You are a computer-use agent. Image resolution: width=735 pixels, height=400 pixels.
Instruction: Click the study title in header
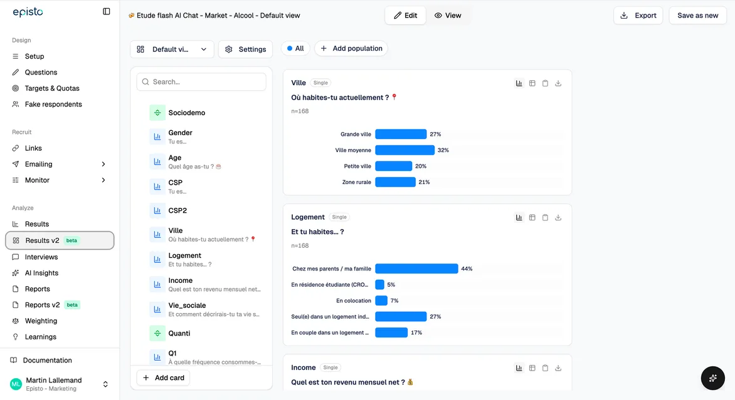click(x=218, y=16)
